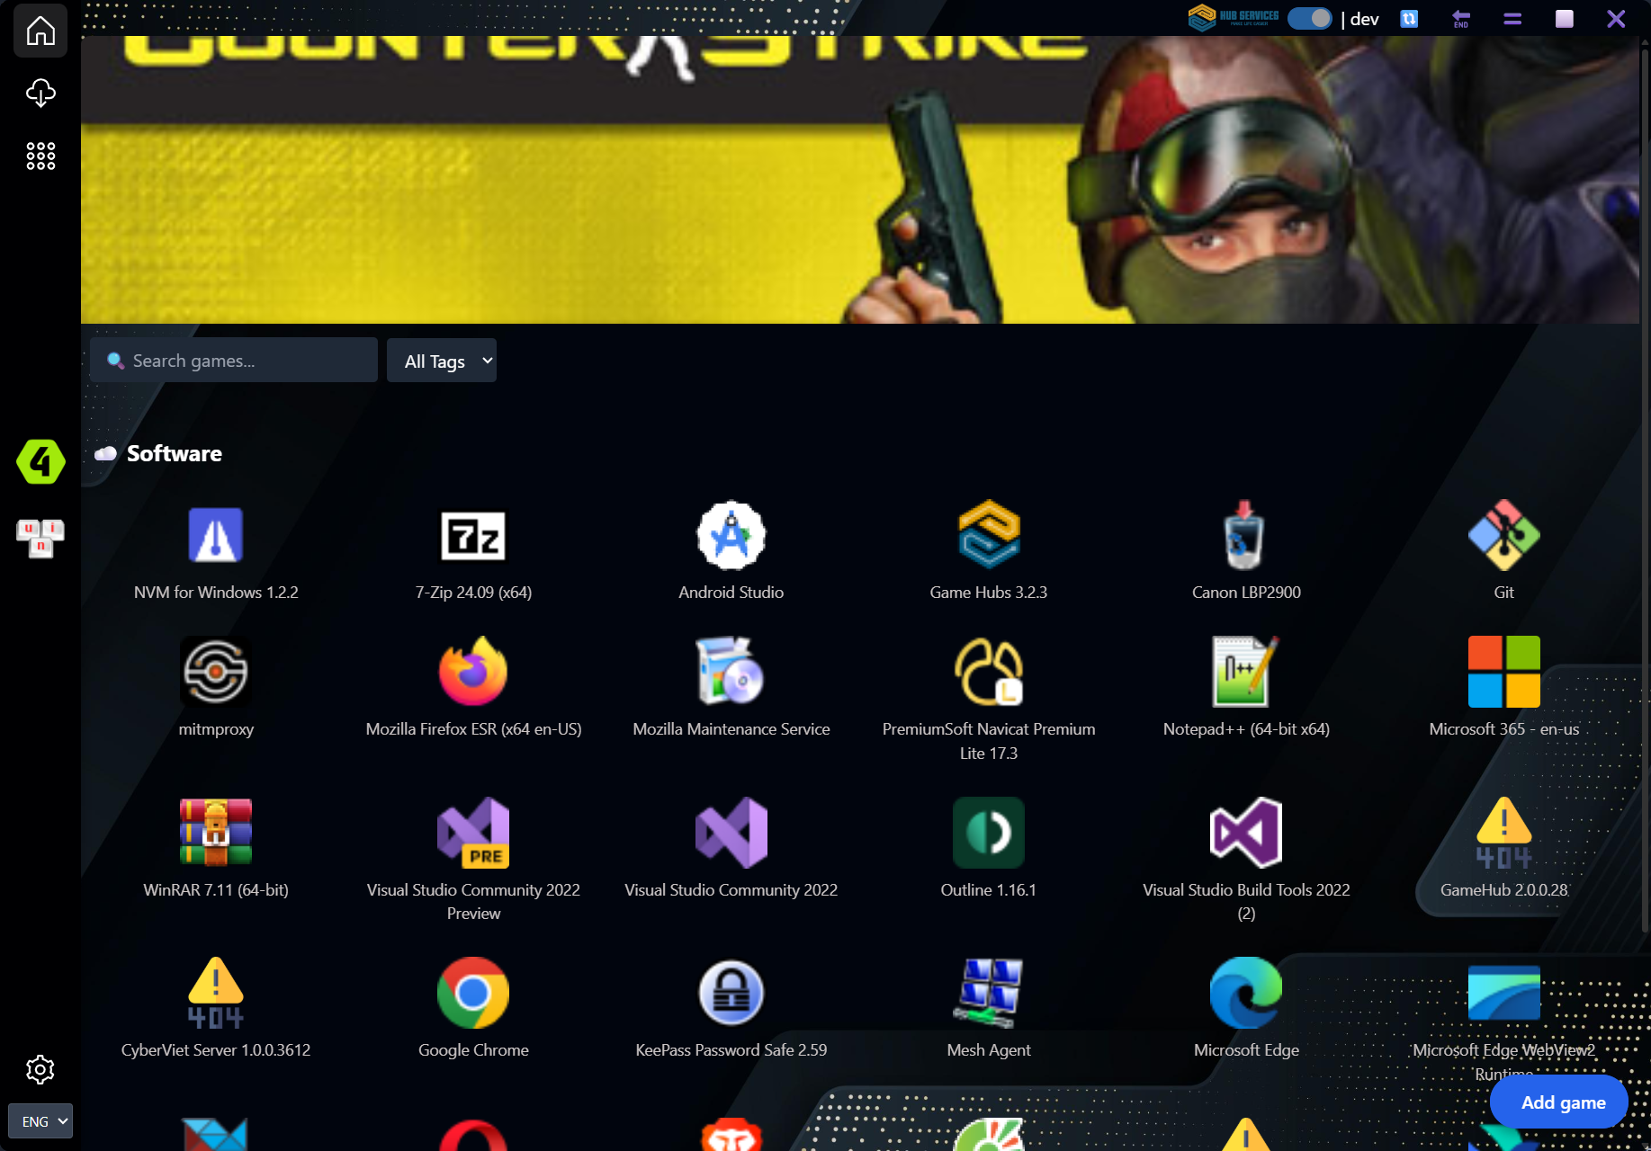Launch Android Studio from the software list

click(731, 537)
